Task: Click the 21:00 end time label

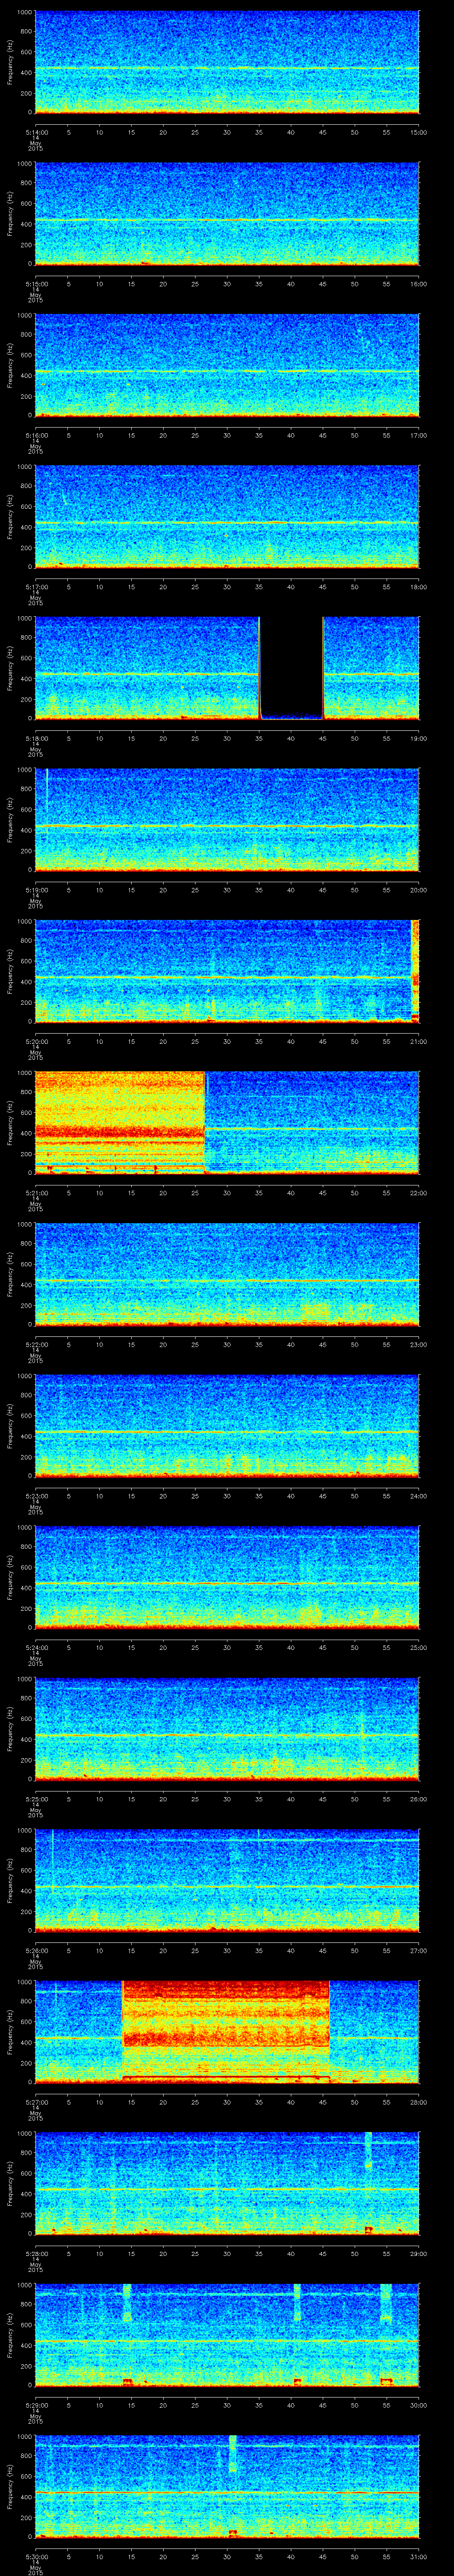Action: coord(418,1042)
